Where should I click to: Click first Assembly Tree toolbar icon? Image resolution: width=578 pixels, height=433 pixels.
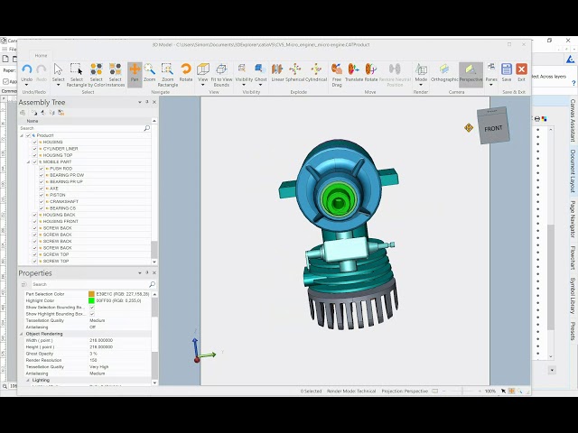[x=23, y=113]
